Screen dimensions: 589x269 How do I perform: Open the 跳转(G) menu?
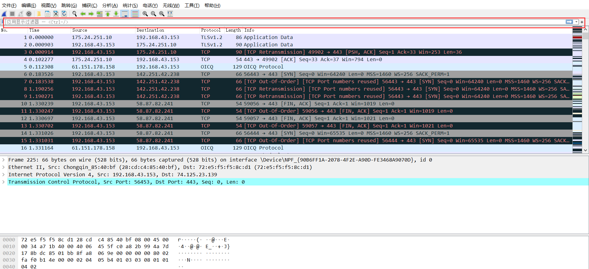pos(69,6)
